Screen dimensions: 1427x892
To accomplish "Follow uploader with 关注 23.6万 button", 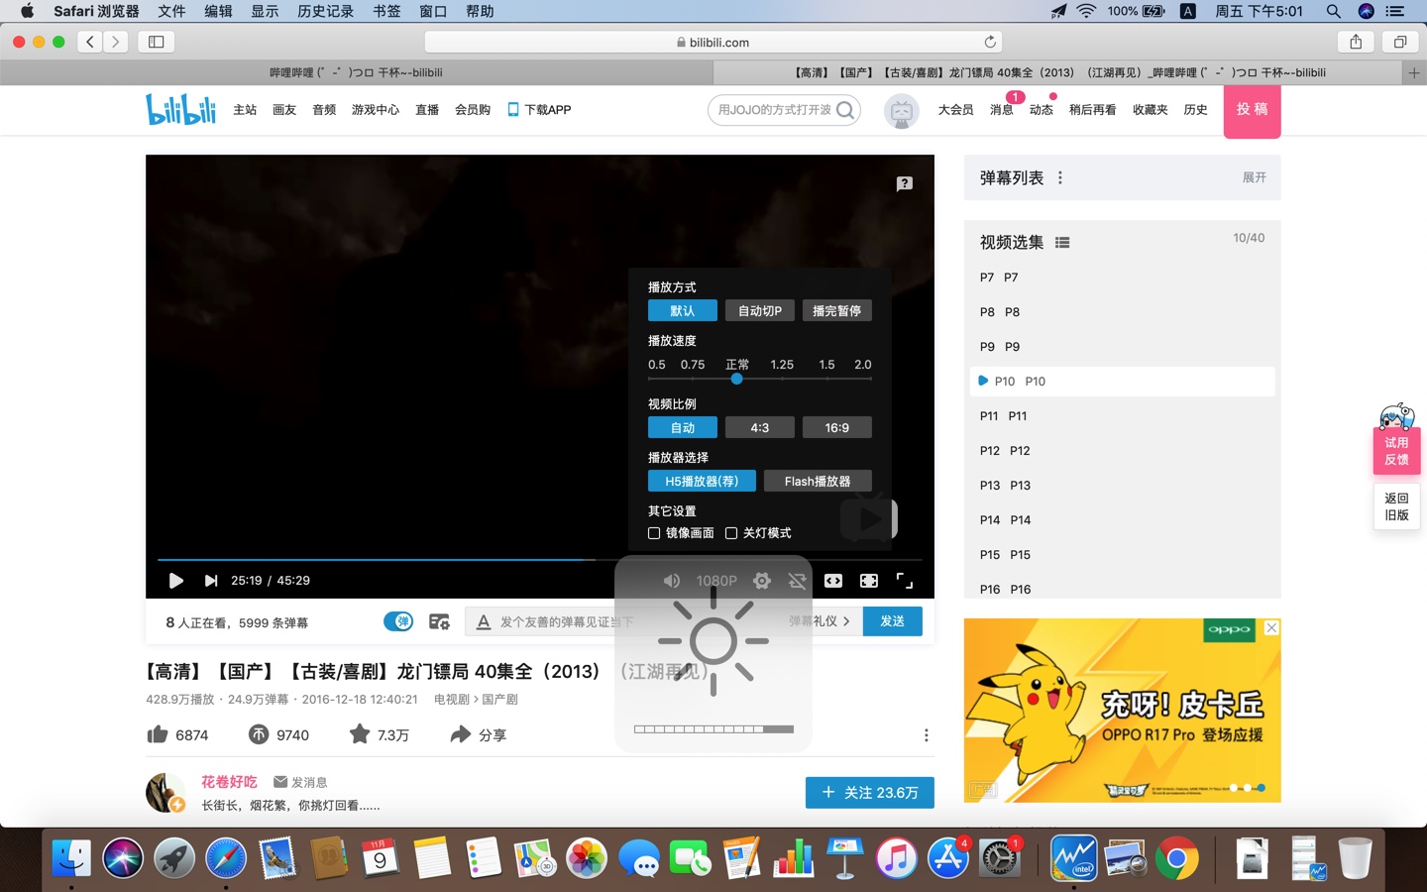I will pyautogui.click(x=870, y=793).
